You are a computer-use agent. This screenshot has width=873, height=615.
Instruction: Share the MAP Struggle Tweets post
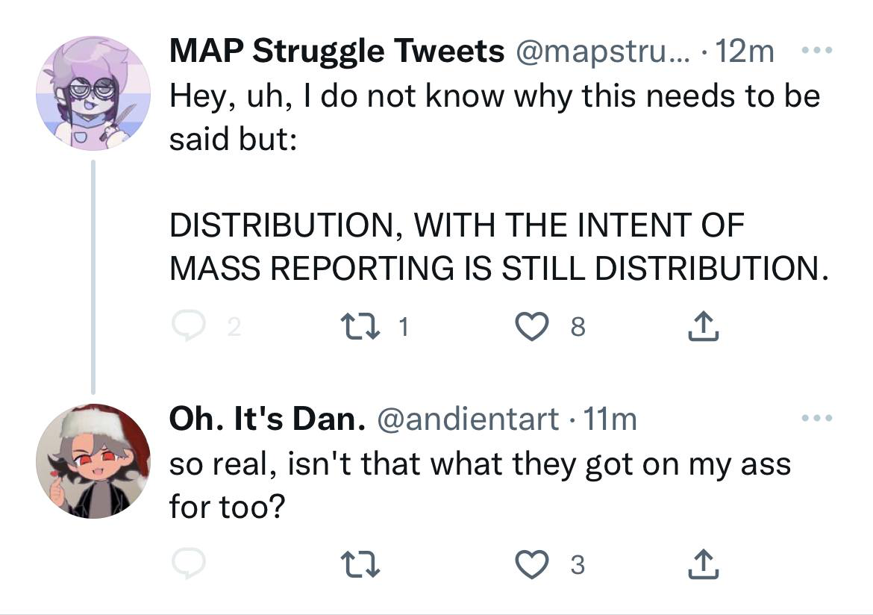pyautogui.click(x=703, y=326)
